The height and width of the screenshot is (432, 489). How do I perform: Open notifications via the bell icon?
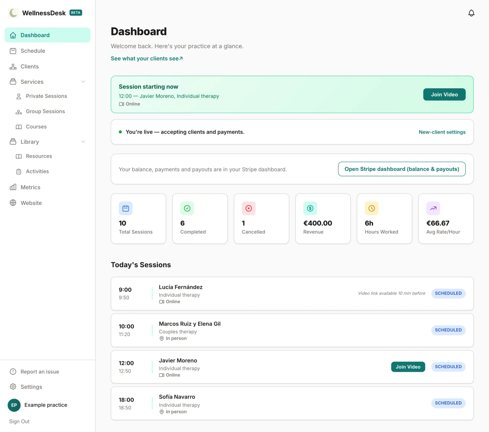tap(471, 13)
